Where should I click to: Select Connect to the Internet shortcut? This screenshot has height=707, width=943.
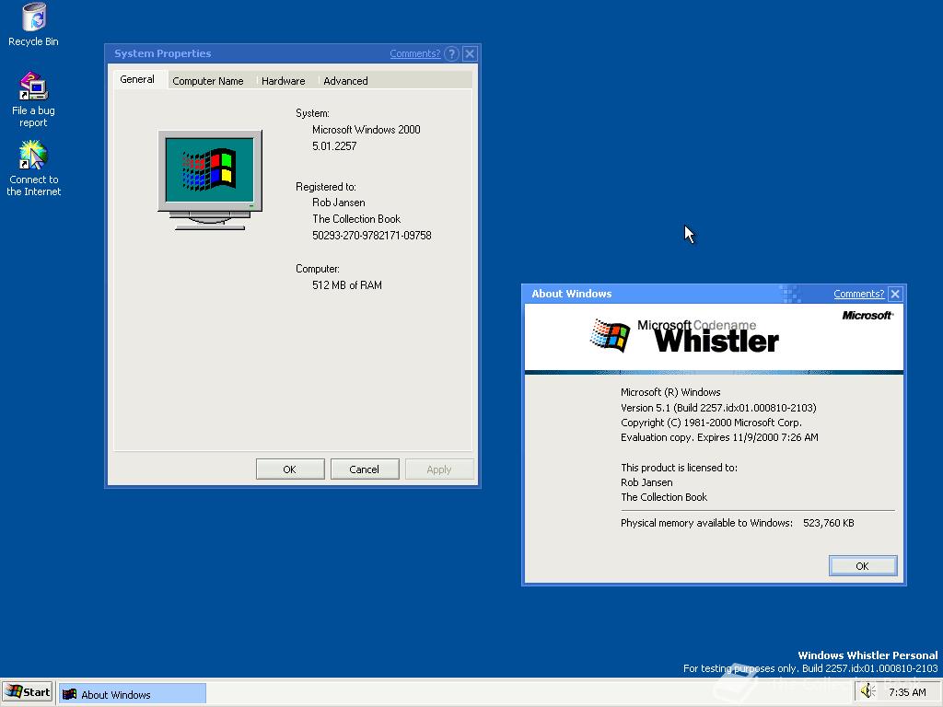(x=33, y=168)
